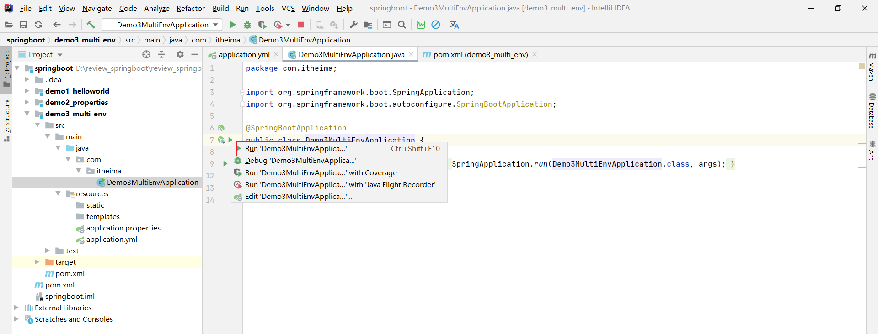The image size is (878, 334).
Task: Click the green Run button in toolbar
Action: click(233, 25)
